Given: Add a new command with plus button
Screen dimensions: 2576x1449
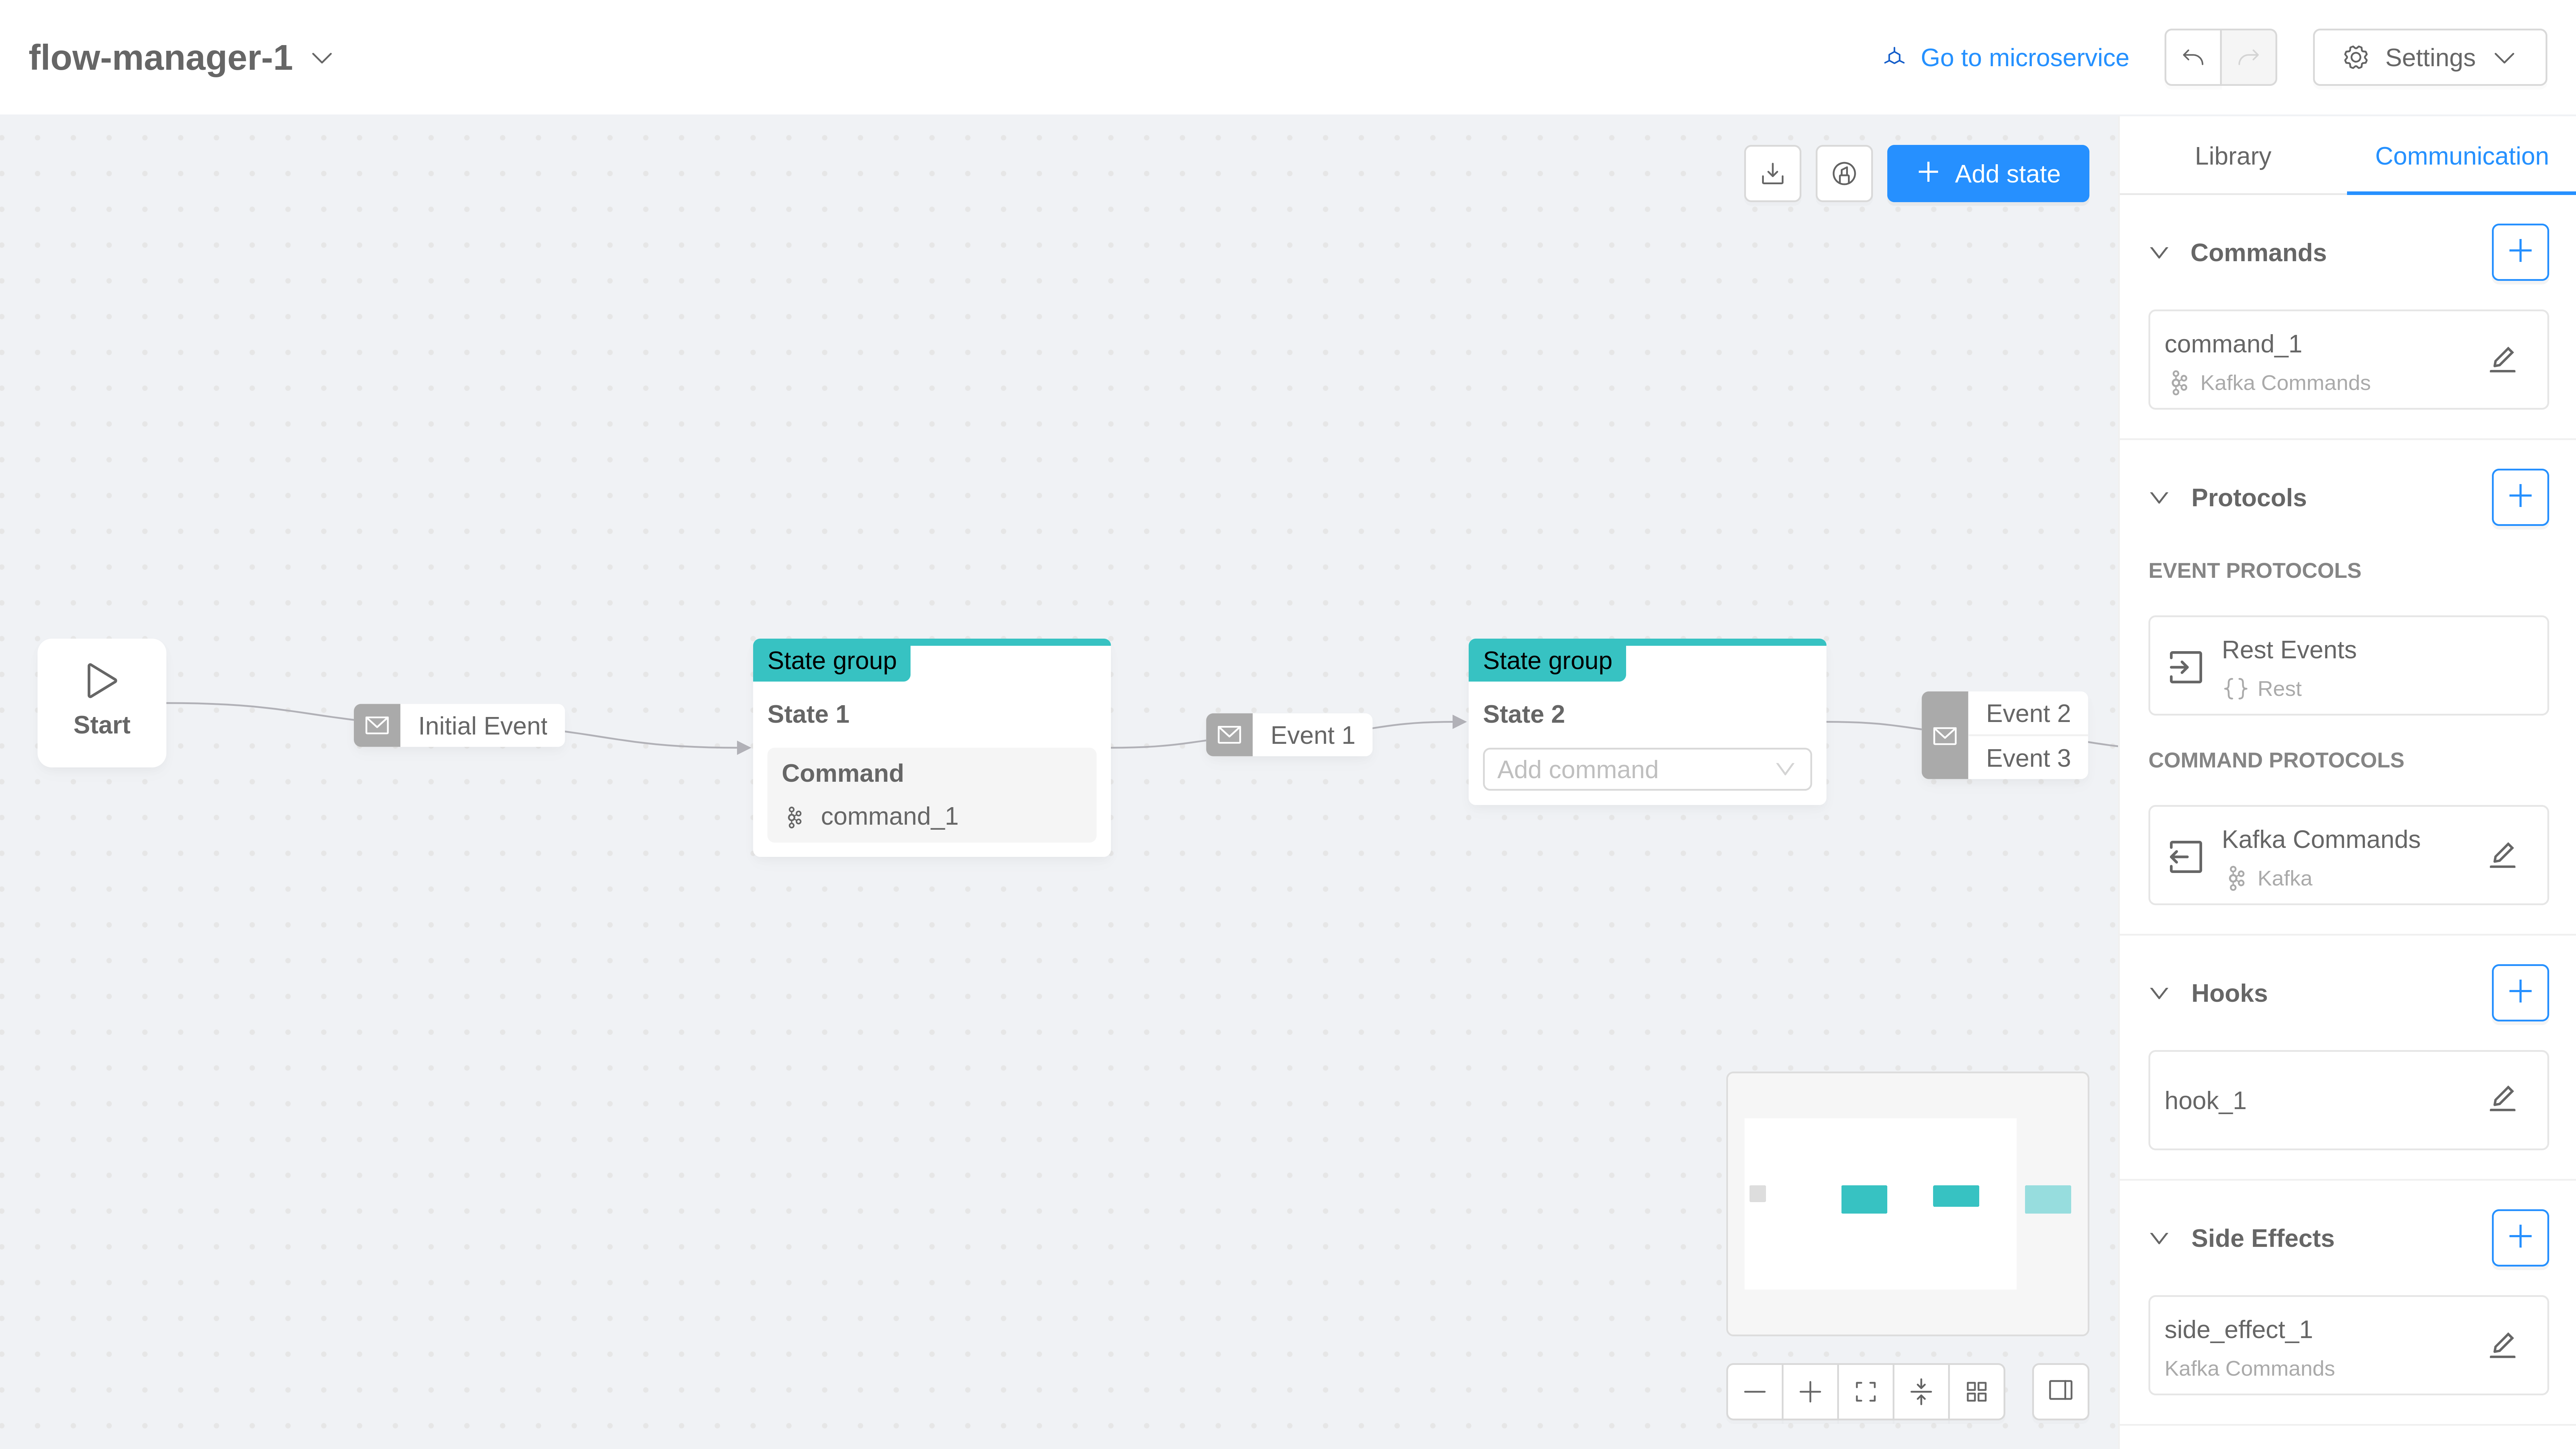Looking at the screenshot, I should tap(2519, 252).
